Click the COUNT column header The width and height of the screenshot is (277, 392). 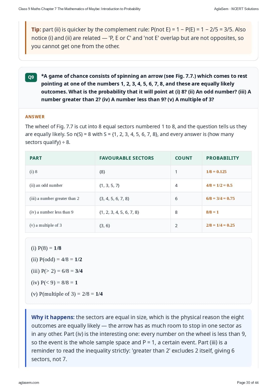184,158
